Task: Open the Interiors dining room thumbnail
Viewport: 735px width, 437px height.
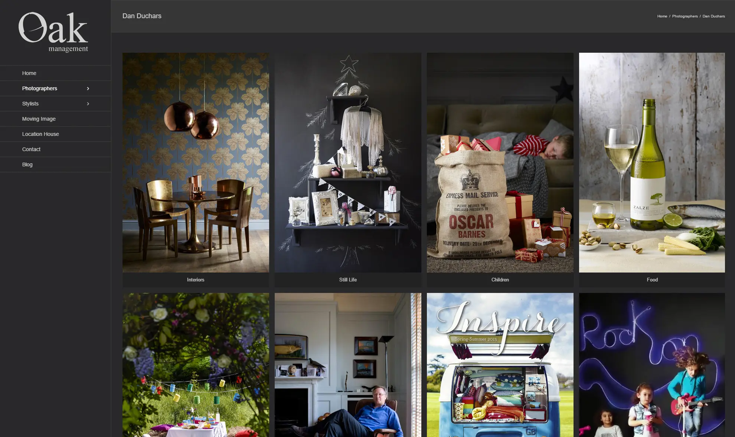Action: coord(196,162)
